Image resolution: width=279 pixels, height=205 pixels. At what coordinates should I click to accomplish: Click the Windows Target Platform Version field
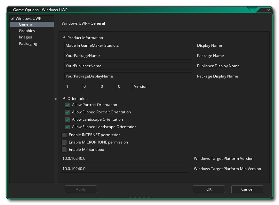click(125, 158)
